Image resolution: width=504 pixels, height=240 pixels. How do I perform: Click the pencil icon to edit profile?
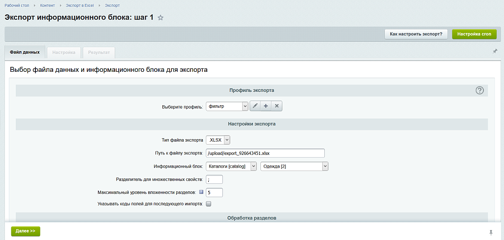pos(255,106)
